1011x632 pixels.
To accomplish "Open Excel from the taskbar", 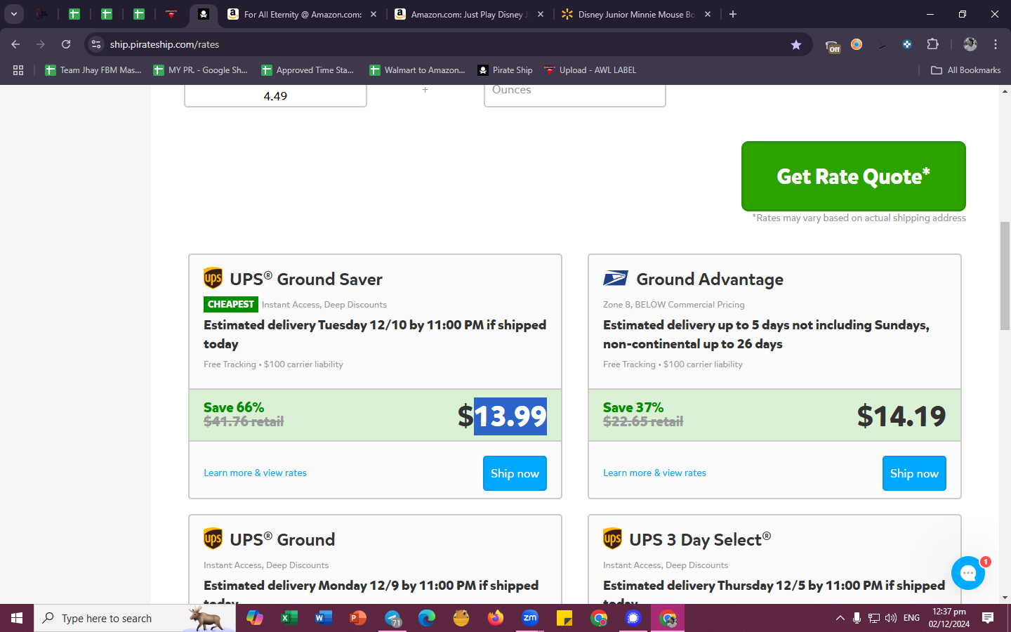I will (289, 618).
